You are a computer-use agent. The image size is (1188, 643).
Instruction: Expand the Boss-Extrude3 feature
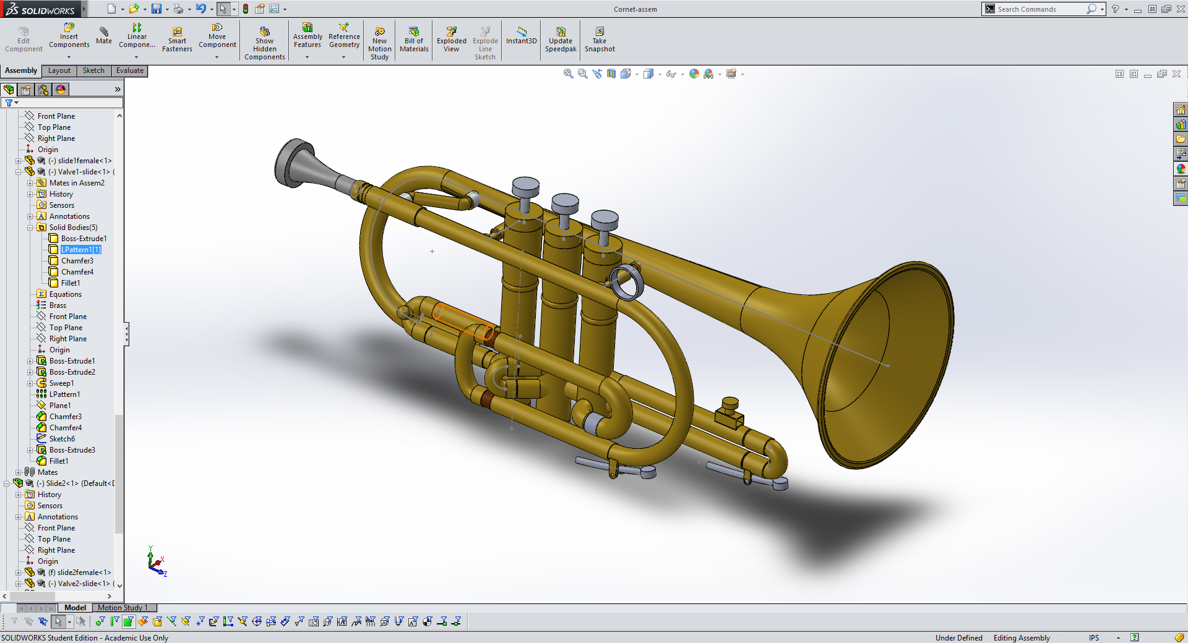click(30, 450)
